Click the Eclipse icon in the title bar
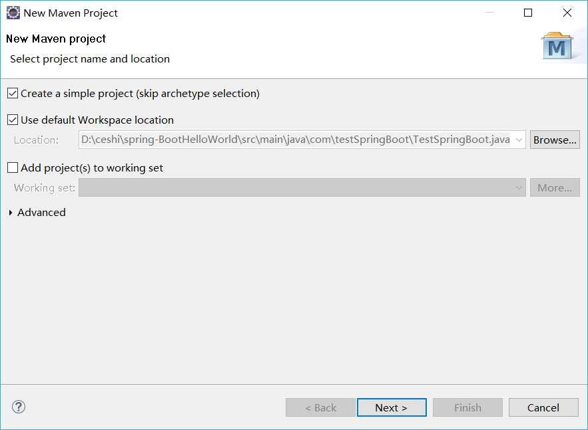Screen dimensions: 588x430 pyautogui.click(x=13, y=13)
